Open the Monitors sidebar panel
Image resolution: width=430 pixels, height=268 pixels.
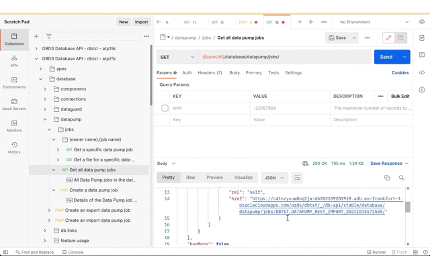(14, 126)
